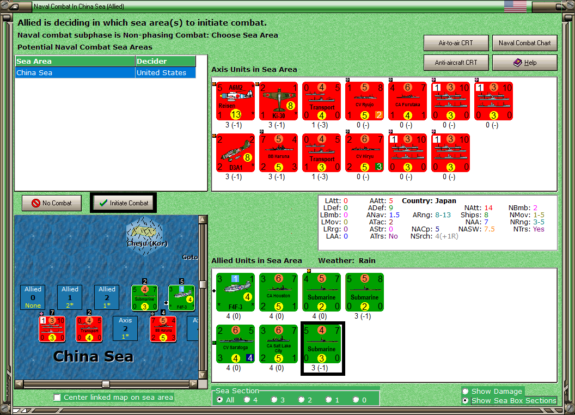Click the F4F-3 counter on the map
This screenshot has width=575, height=415.
click(x=181, y=298)
